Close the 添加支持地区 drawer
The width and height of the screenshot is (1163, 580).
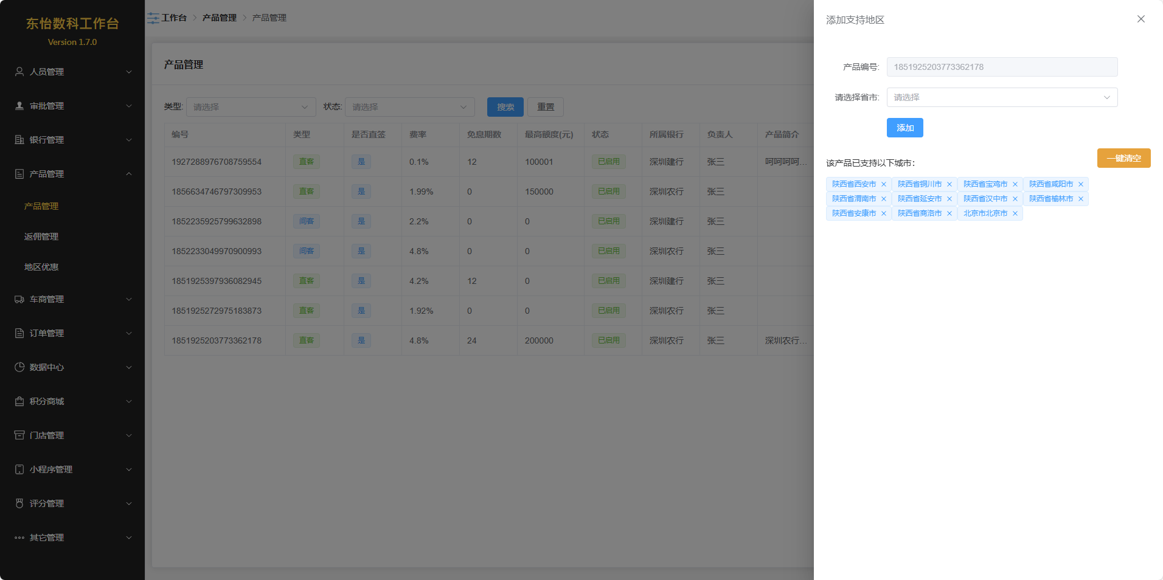tap(1140, 19)
